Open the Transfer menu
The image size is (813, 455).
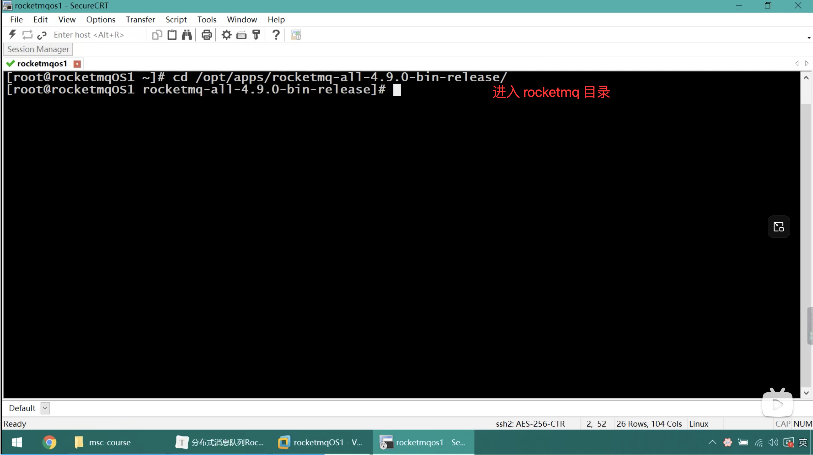point(140,20)
